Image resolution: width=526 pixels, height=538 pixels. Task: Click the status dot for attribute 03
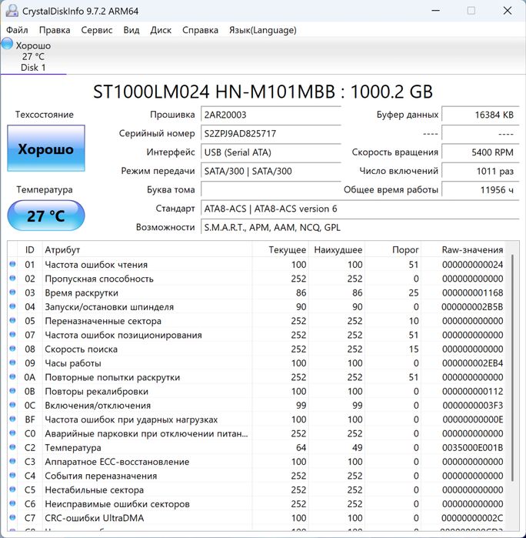[12, 292]
